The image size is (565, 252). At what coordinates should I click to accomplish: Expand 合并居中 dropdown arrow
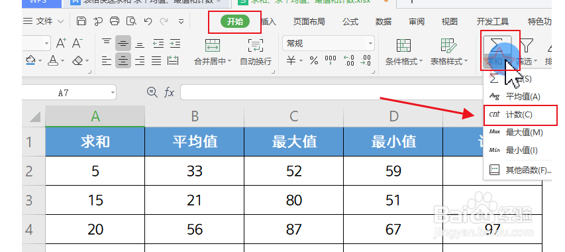coord(229,62)
